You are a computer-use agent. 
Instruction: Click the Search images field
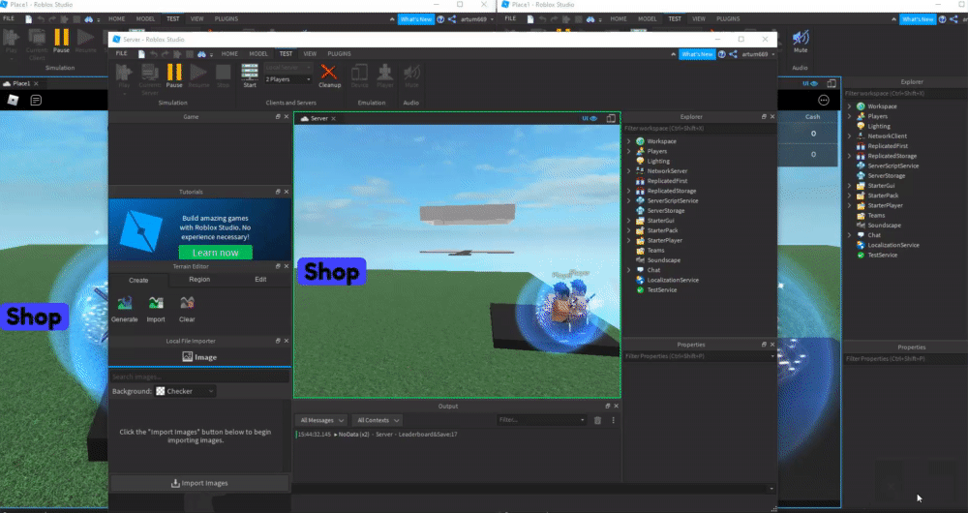click(x=199, y=377)
